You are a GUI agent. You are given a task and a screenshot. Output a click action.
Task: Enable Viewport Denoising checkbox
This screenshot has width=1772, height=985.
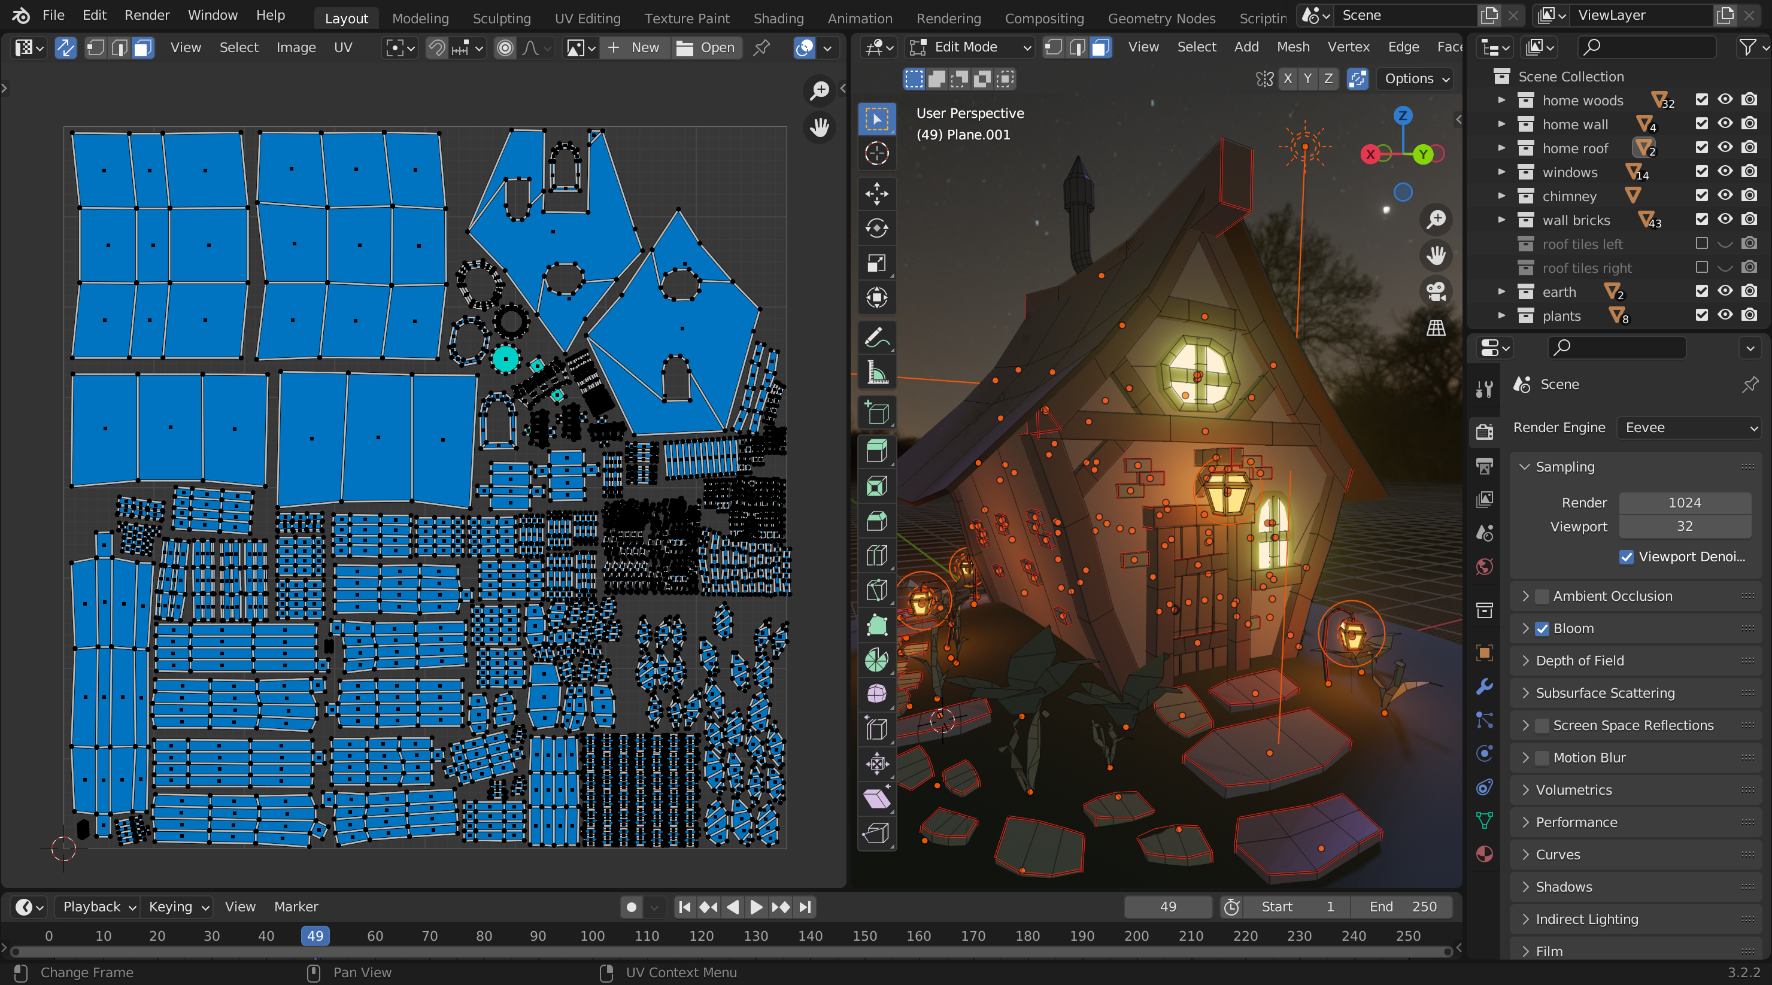[1624, 555]
